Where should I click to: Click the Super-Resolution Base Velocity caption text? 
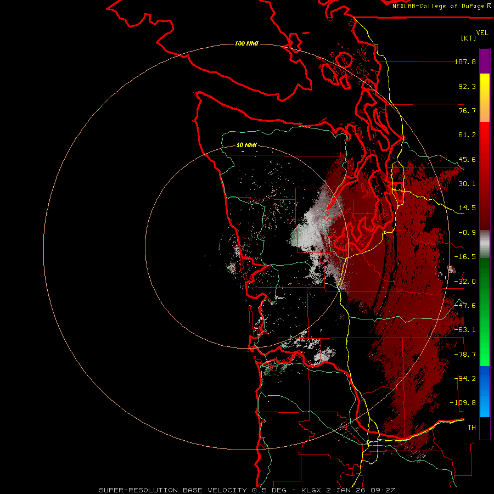[x=247, y=490]
